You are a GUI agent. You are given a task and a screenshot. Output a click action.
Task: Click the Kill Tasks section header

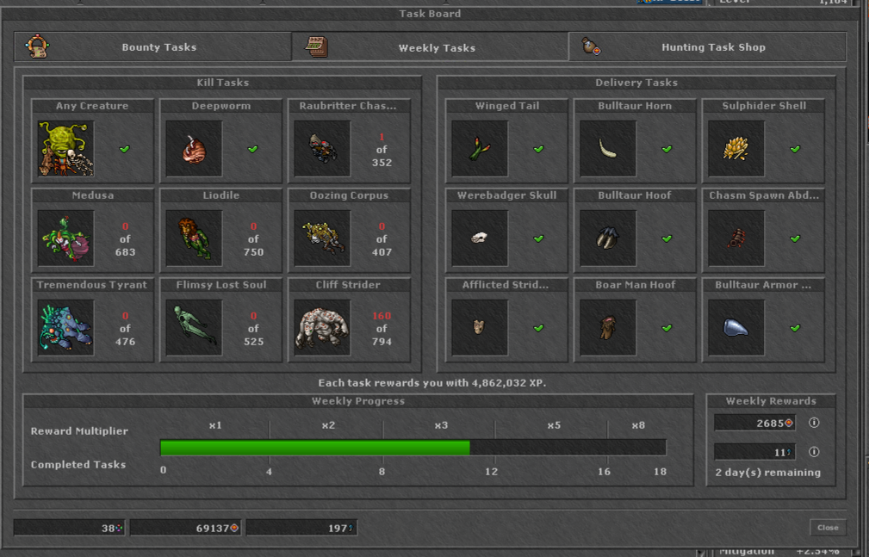click(x=222, y=83)
